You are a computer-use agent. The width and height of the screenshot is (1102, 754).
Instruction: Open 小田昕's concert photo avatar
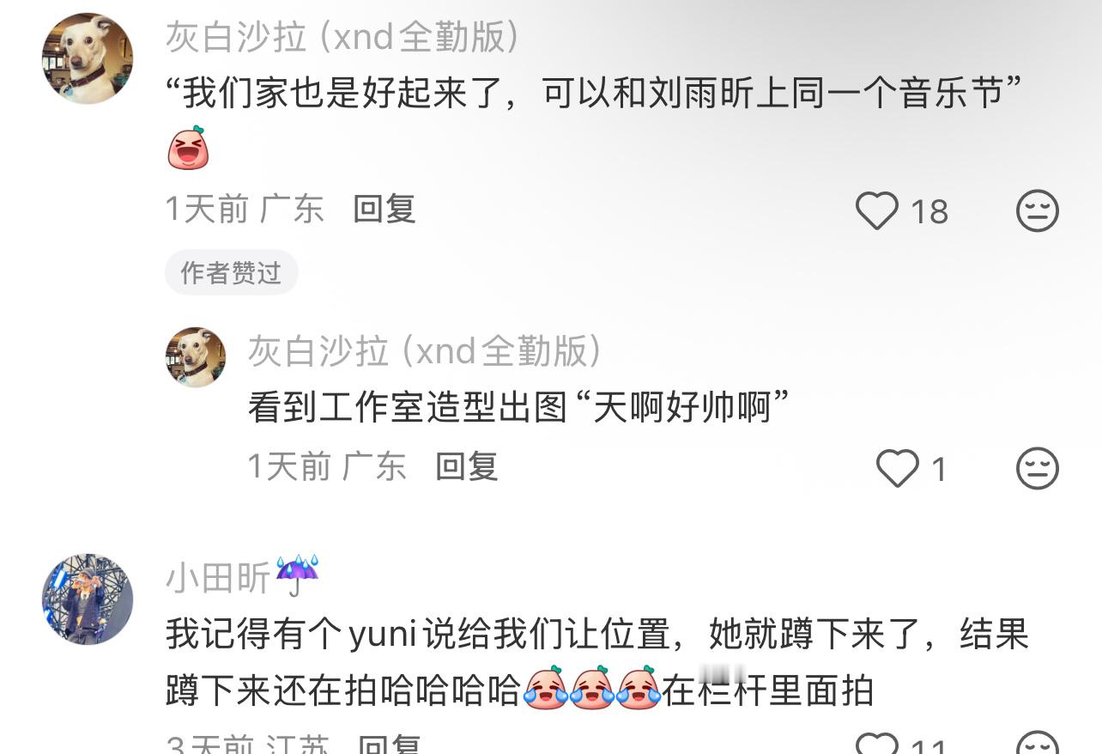point(88,599)
